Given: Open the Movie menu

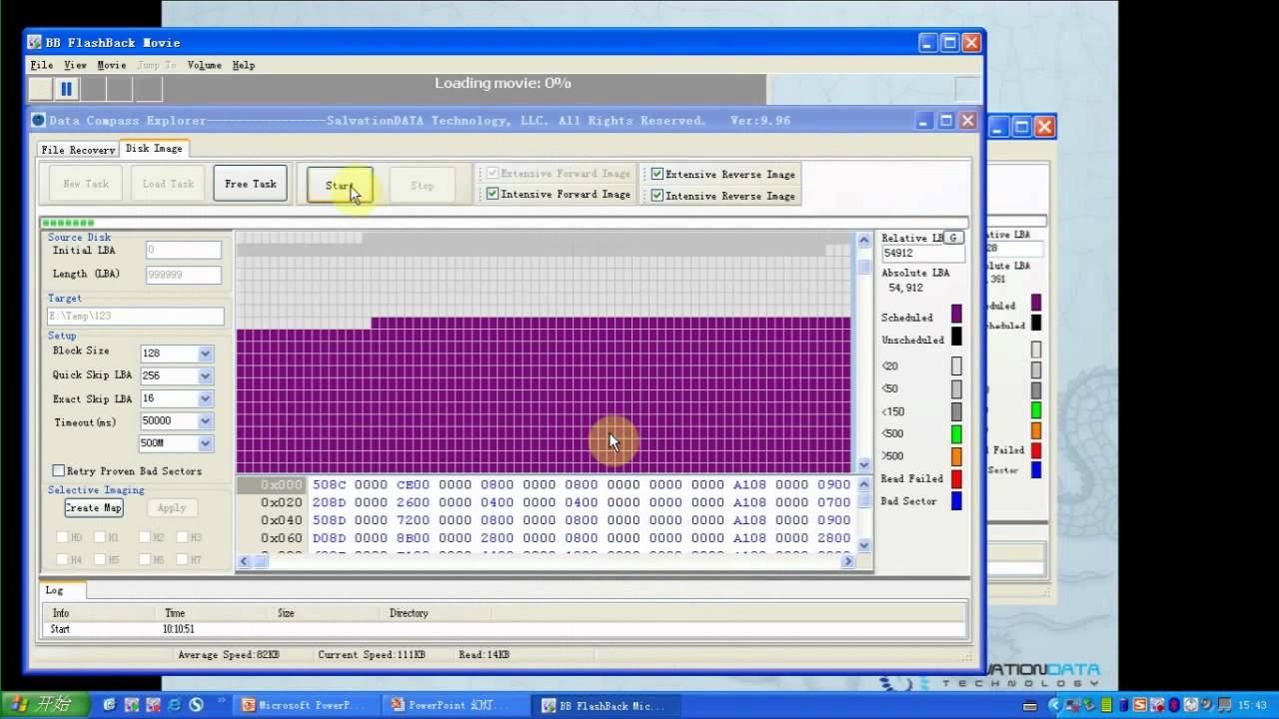Looking at the screenshot, I should tap(112, 65).
